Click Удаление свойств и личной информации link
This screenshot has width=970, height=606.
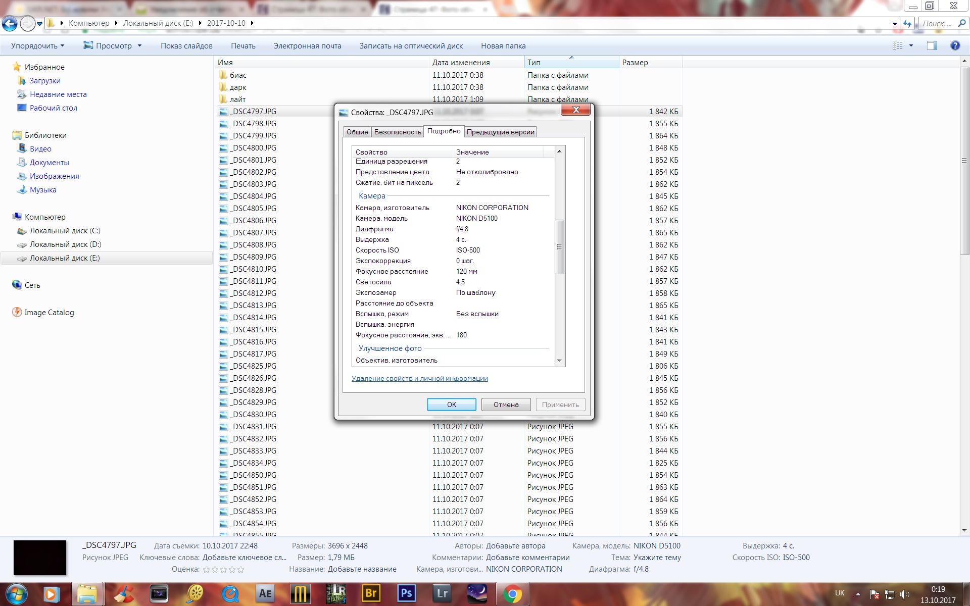click(419, 379)
